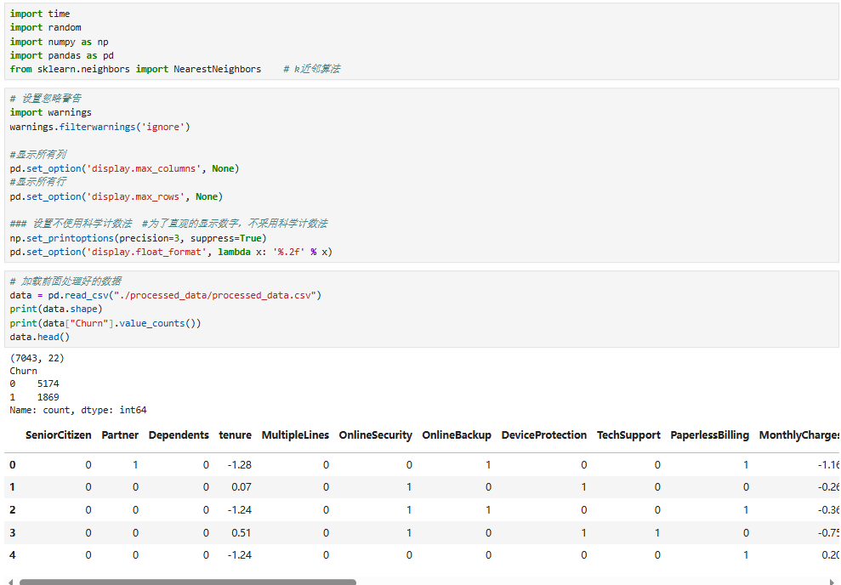Click the 'display.float_format' string
Viewport: 841px width, 585px height.
pyautogui.click(x=146, y=252)
